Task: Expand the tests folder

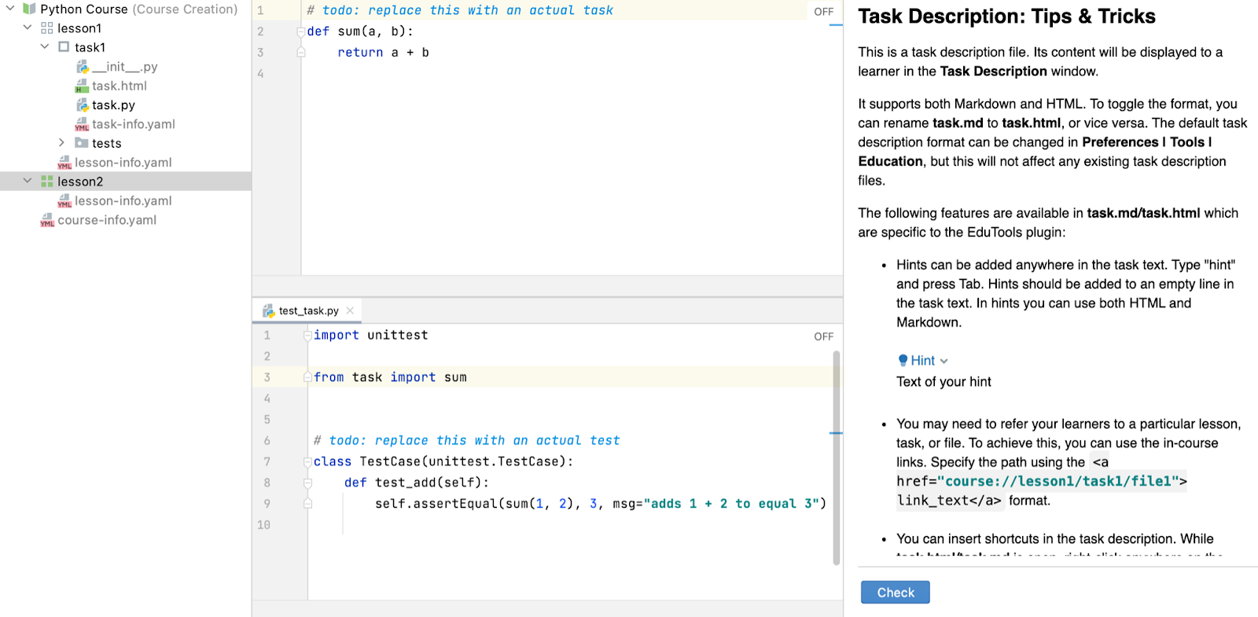Action: 61,143
